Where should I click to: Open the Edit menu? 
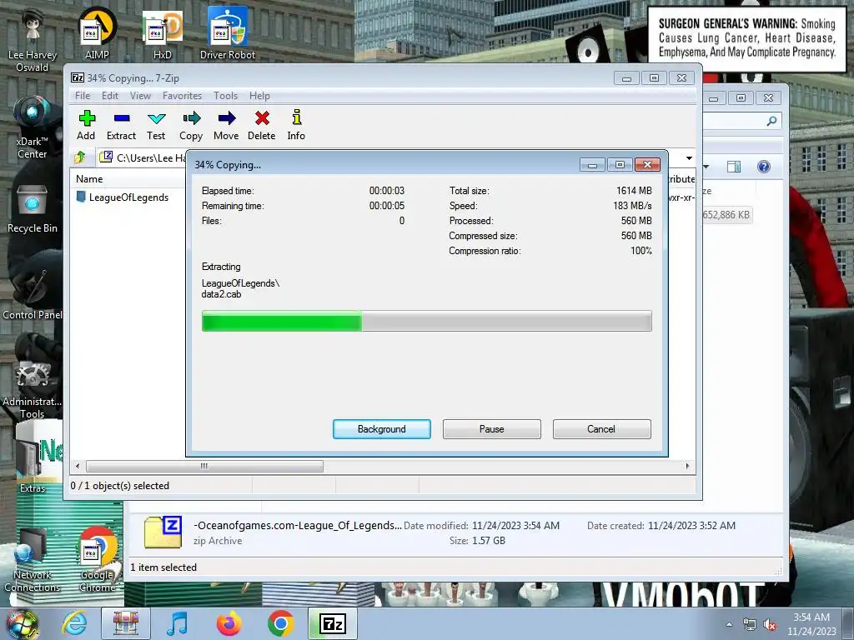110,96
